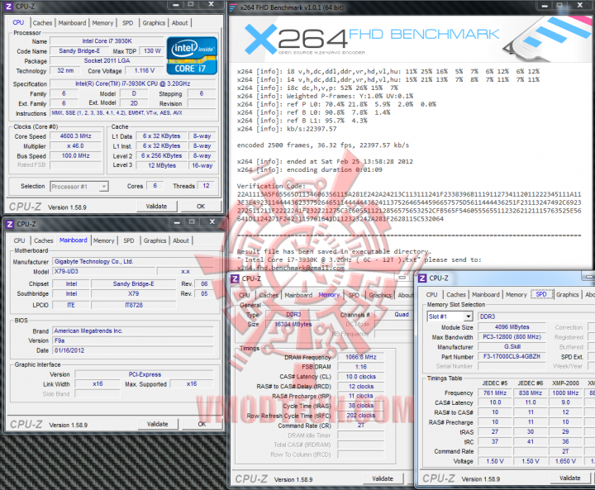Image resolution: width=595 pixels, height=490 pixels.
Task: Select About tab in Mainboard CPU-Z window
Action: pos(181,240)
